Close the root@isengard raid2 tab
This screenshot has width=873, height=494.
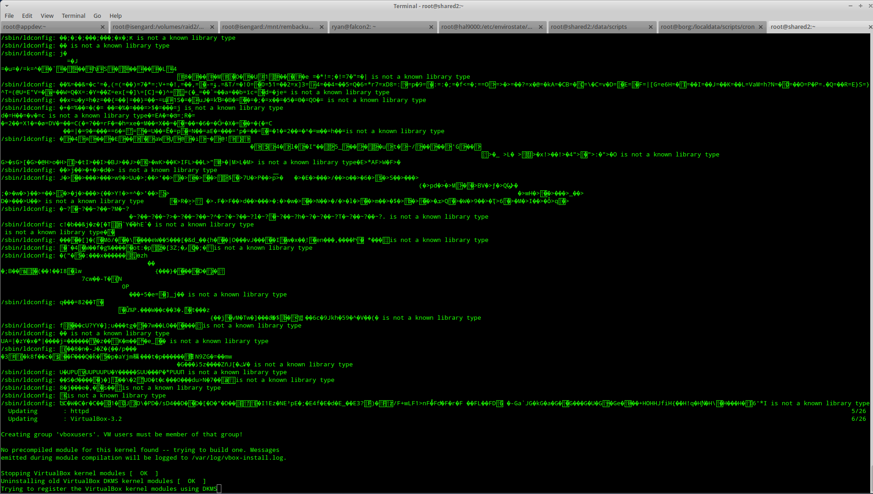coord(212,27)
